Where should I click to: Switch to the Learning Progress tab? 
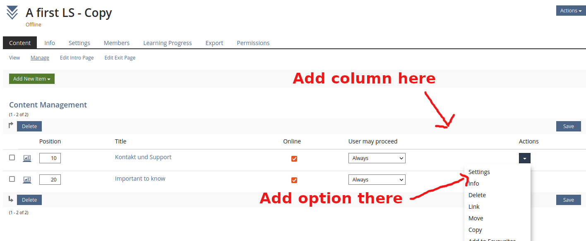click(x=167, y=43)
